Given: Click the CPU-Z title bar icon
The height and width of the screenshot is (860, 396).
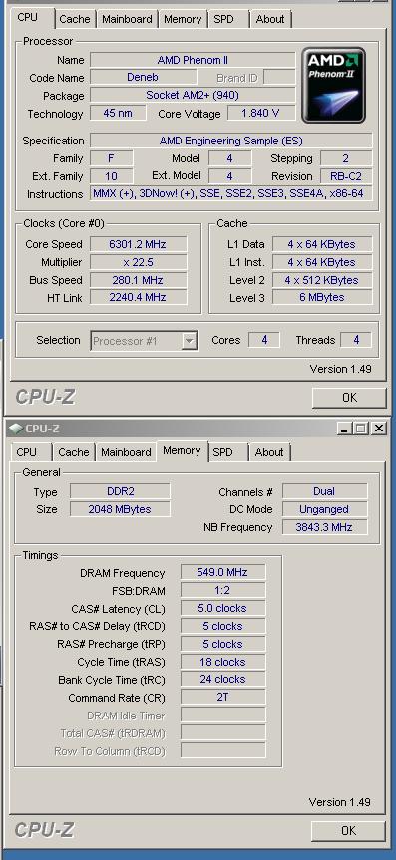Looking at the screenshot, I should [x=16, y=429].
